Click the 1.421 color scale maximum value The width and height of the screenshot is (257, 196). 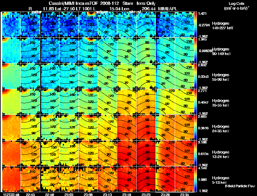(x=202, y=14)
